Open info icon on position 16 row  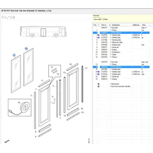(x=99, y=72)
